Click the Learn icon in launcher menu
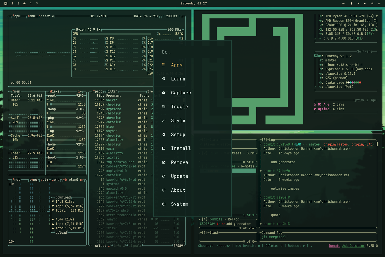 coord(164,79)
